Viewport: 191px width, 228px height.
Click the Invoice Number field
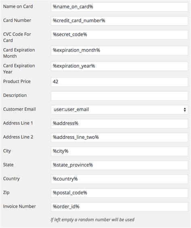(119, 207)
